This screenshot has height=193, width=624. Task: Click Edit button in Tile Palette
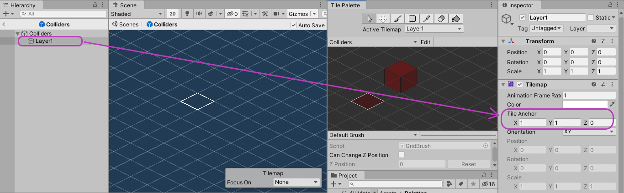point(426,42)
